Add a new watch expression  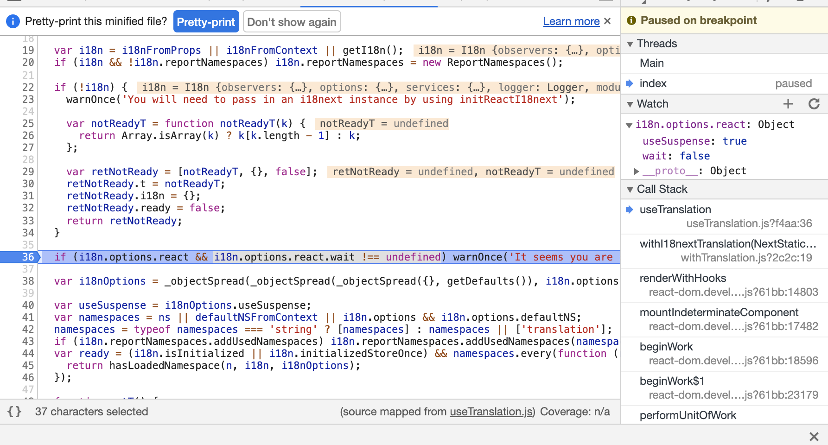pyautogui.click(x=788, y=104)
